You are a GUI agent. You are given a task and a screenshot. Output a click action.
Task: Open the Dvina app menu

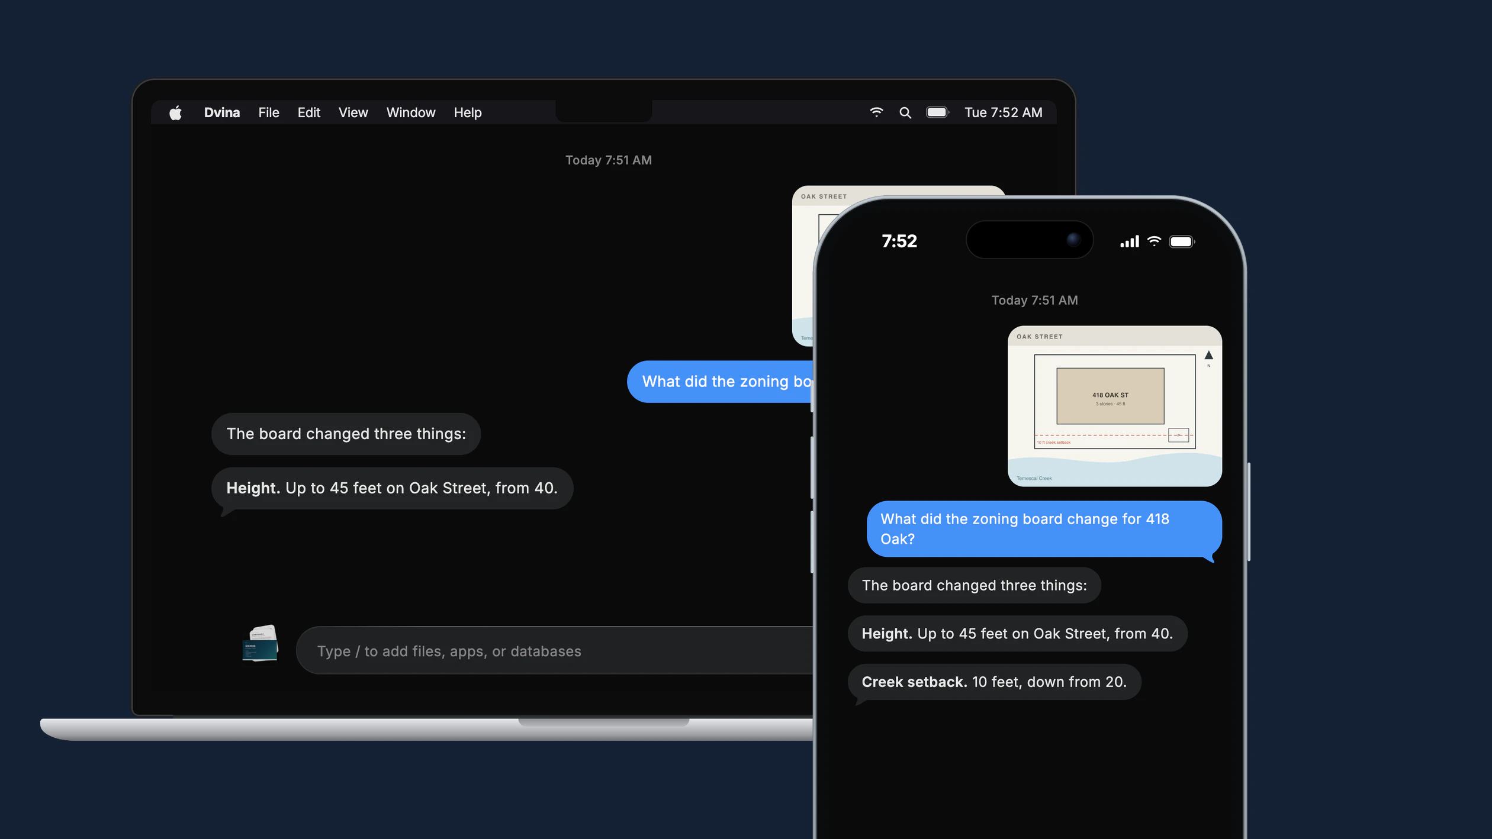tap(222, 112)
